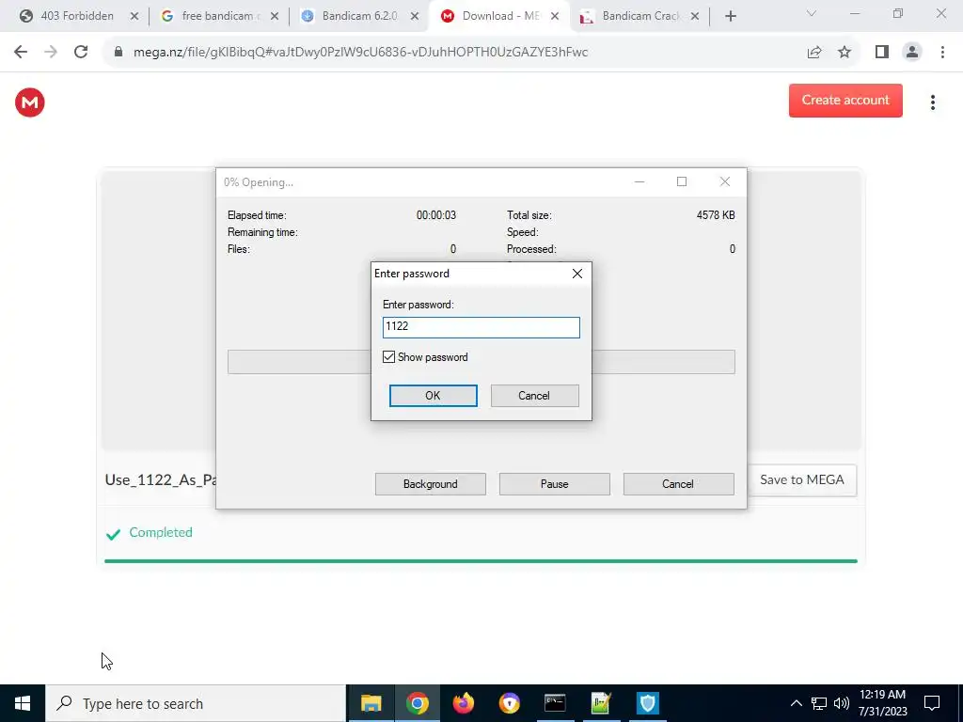963x722 pixels.
Task: Bookmark this page with the star
Action: click(845, 53)
